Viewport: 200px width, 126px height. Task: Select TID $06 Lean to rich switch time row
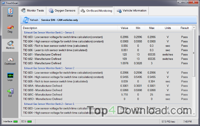click(x=107, y=50)
